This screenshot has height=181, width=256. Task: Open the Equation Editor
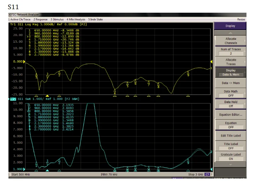pyautogui.click(x=231, y=114)
